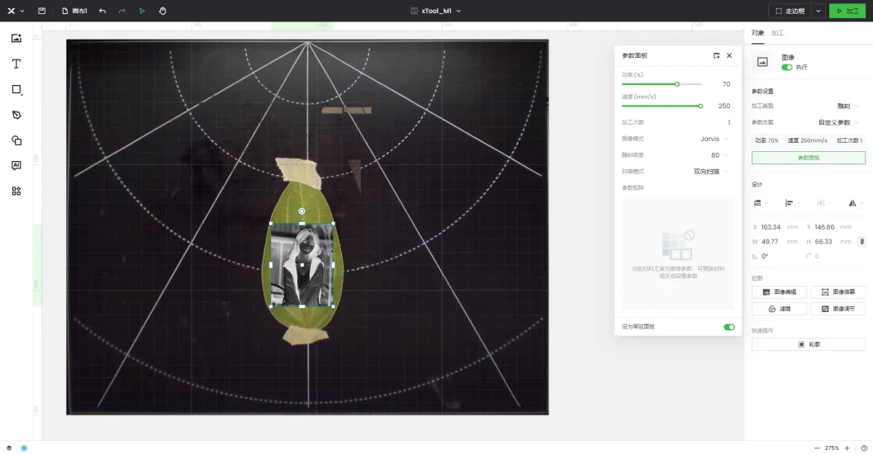This screenshot has height=455, width=873.
Task: Open the 图像模式 Jarvis dropdown
Action: tap(714, 139)
